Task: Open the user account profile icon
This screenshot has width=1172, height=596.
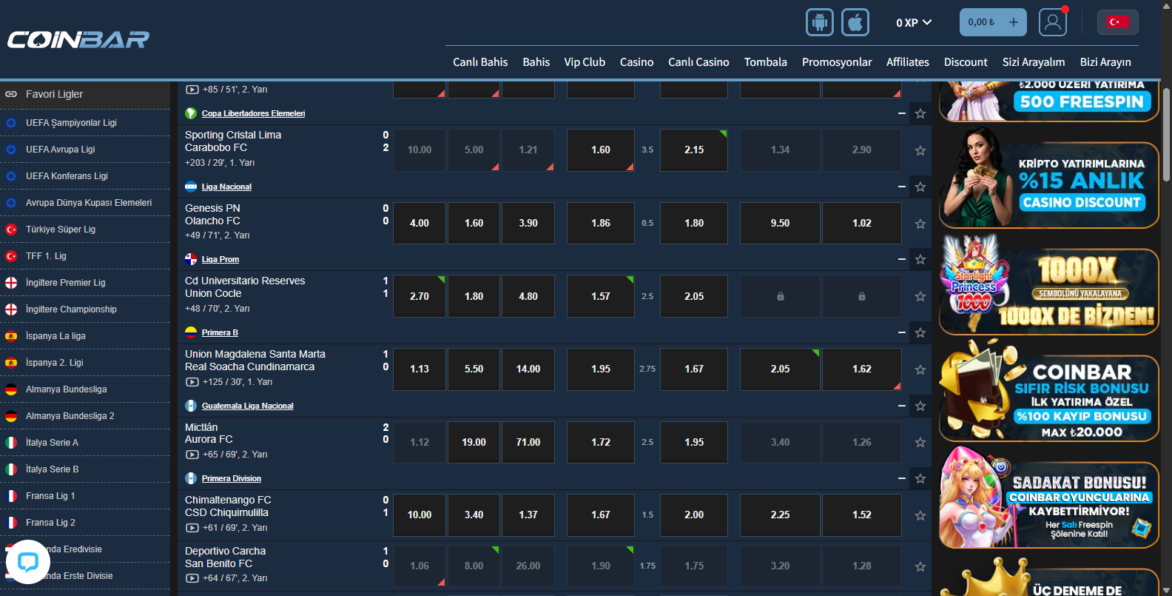Action: pos(1052,22)
